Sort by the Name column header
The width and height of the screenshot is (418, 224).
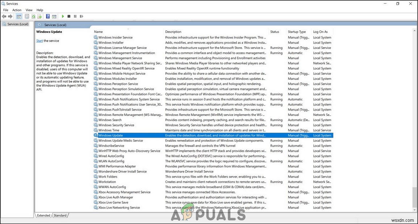[128, 32]
